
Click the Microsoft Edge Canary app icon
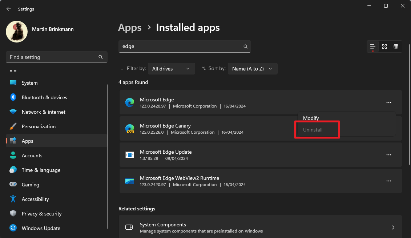(130, 129)
